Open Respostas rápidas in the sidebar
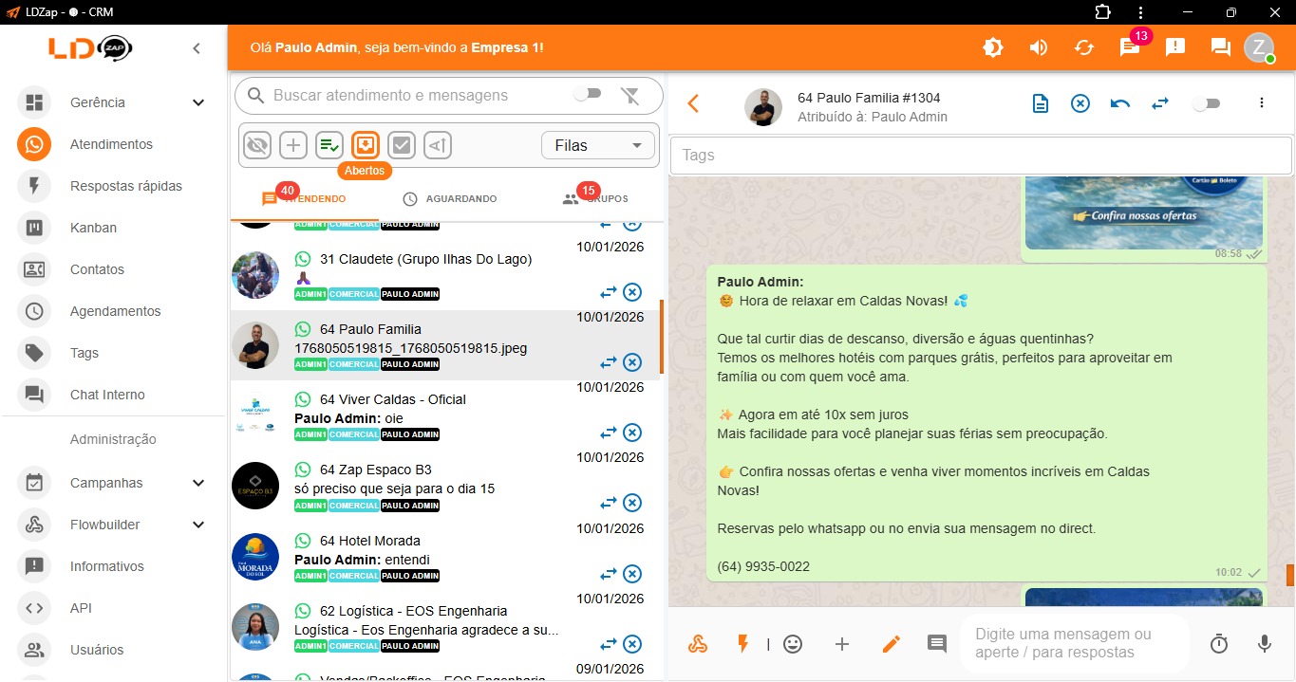 (x=125, y=186)
